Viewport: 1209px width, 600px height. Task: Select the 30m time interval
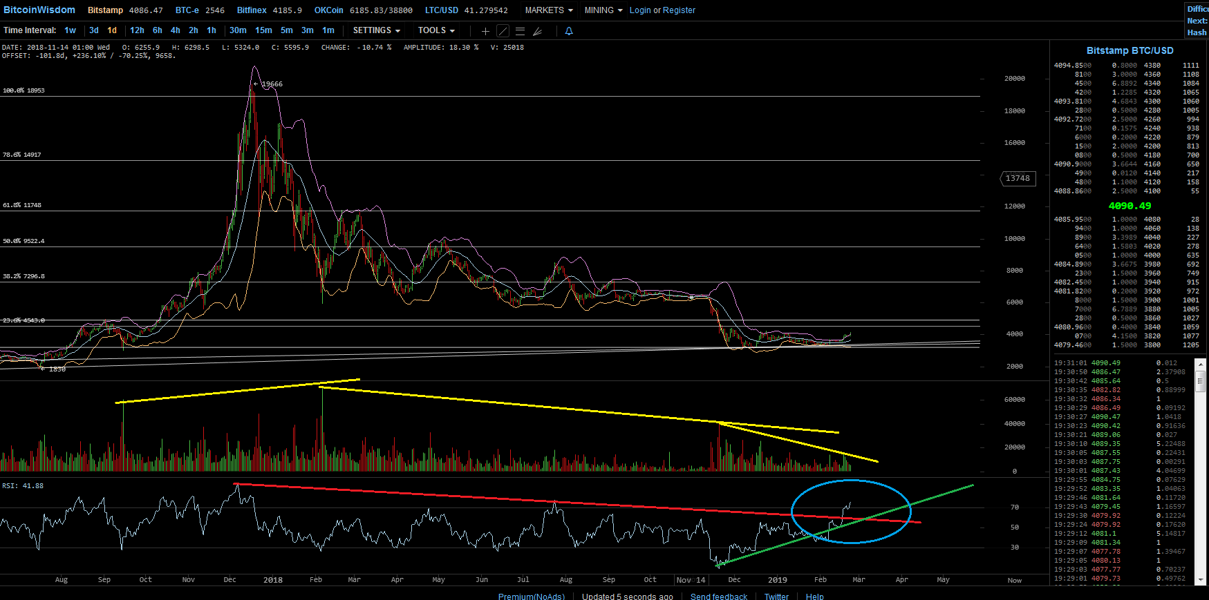click(238, 30)
